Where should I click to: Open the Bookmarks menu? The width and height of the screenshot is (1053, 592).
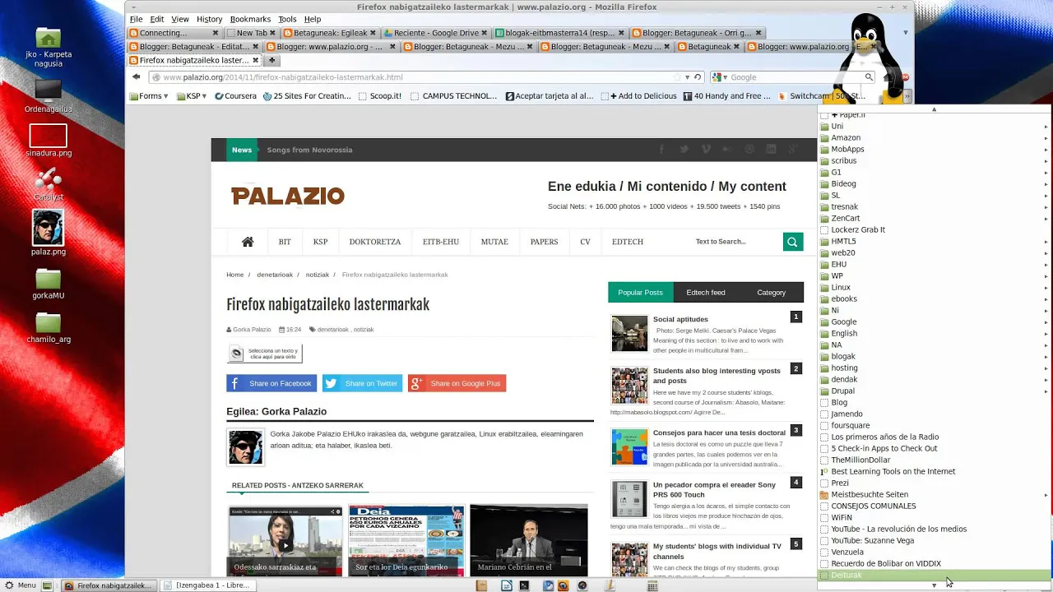point(250,19)
